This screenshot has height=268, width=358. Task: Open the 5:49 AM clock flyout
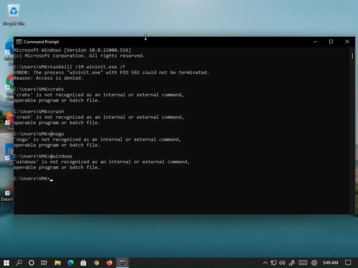coord(330,263)
